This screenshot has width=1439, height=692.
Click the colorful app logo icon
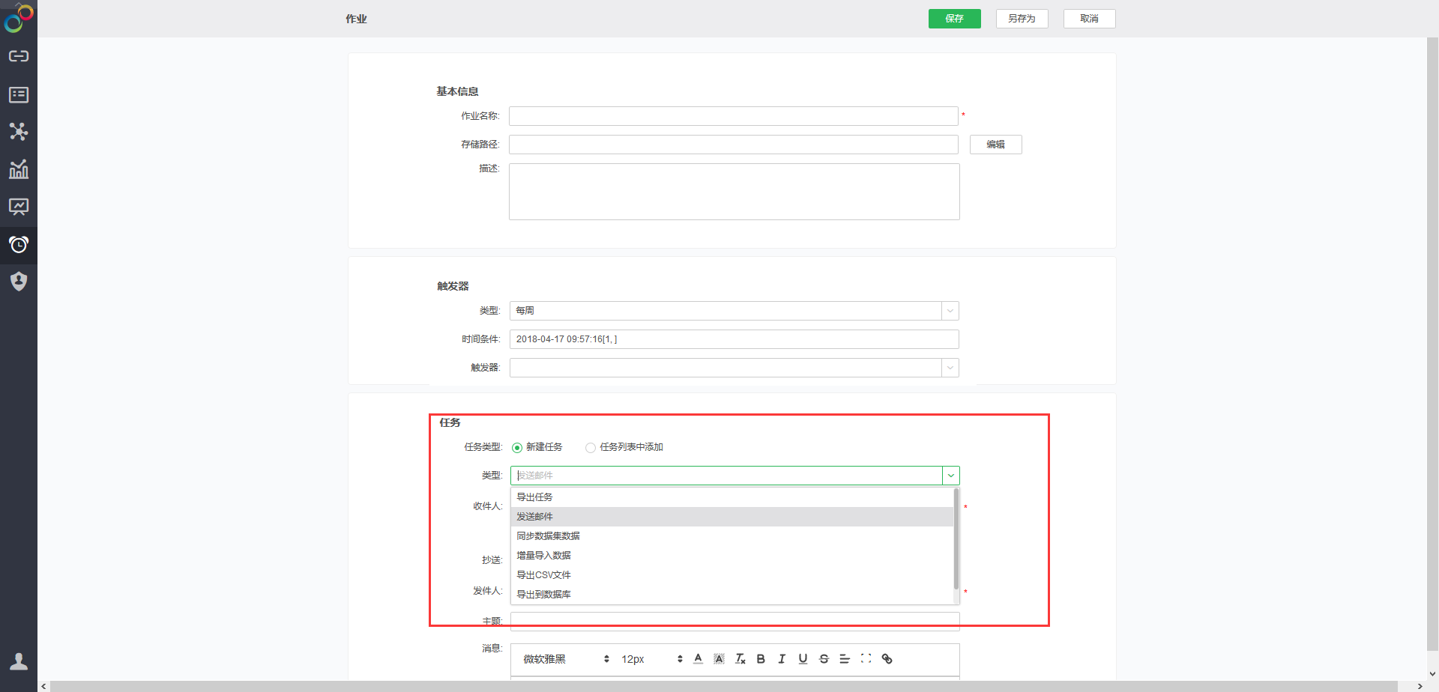point(19,18)
